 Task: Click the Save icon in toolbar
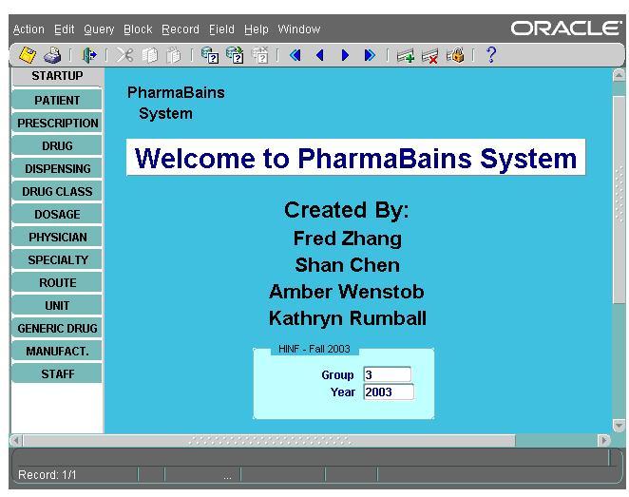click(28, 55)
